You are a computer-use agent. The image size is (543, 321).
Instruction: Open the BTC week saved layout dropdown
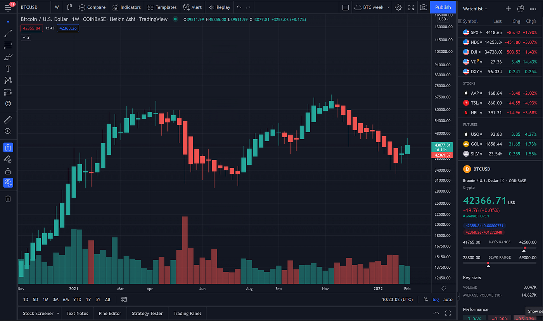point(372,7)
